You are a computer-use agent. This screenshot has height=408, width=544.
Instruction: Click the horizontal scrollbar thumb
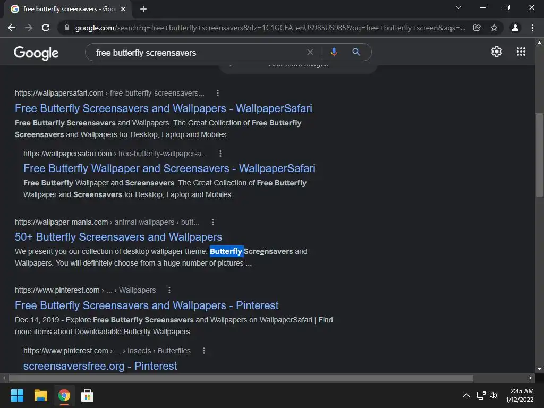241,378
